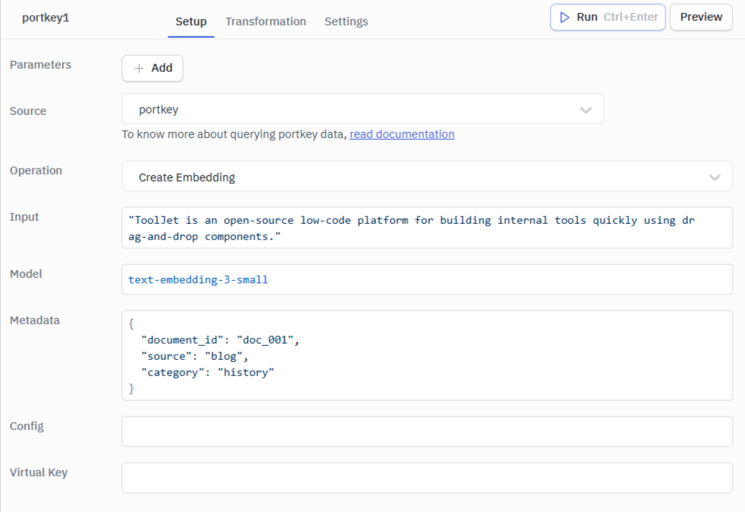Click the Config label
745x512 pixels.
click(26, 426)
